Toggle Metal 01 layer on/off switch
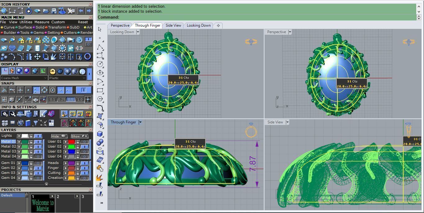The image size is (424, 213). 38,141
